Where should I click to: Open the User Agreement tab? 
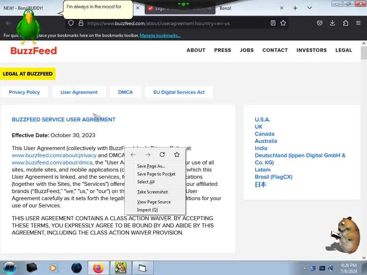click(x=79, y=92)
